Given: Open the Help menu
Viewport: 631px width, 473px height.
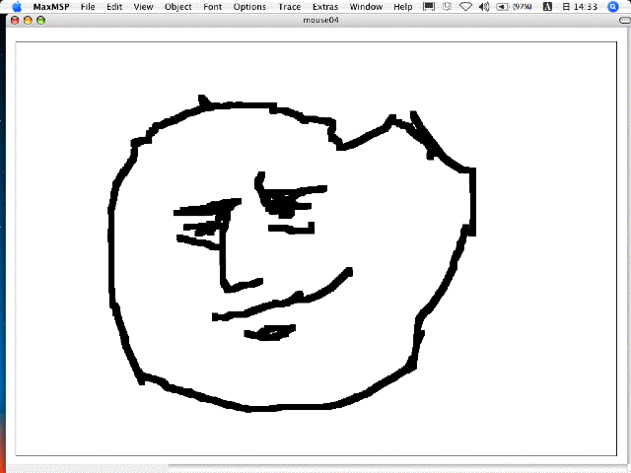Looking at the screenshot, I should [403, 7].
